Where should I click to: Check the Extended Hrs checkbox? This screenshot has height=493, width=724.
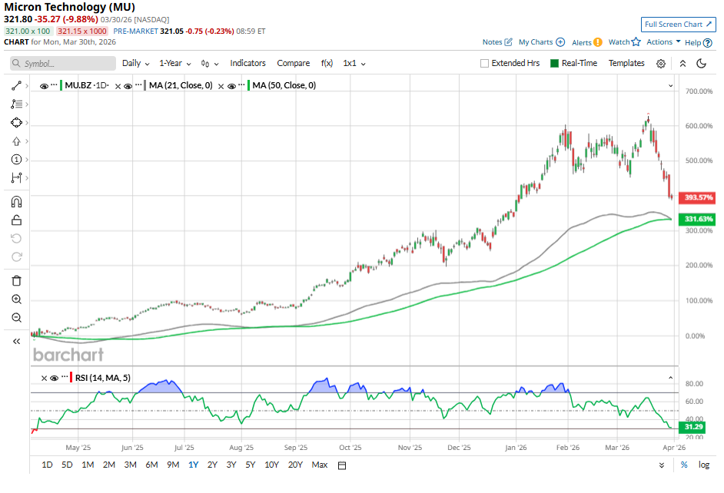tap(484, 64)
